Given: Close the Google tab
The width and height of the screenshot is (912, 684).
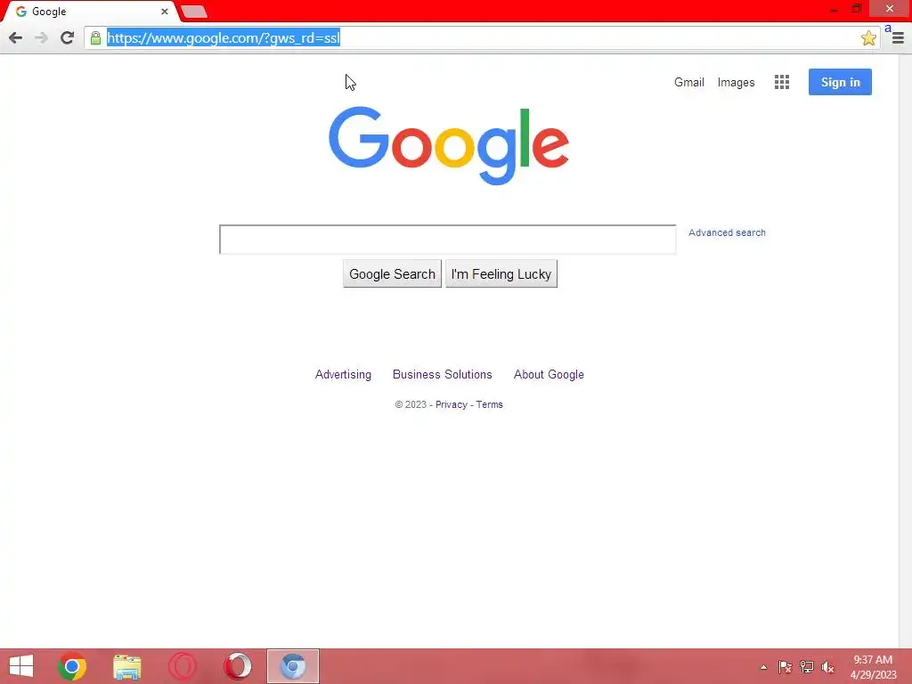Looking at the screenshot, I should pos(165,11).
